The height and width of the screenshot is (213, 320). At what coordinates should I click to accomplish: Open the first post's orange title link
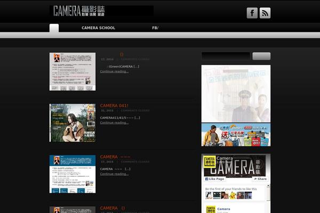(122, 54)
